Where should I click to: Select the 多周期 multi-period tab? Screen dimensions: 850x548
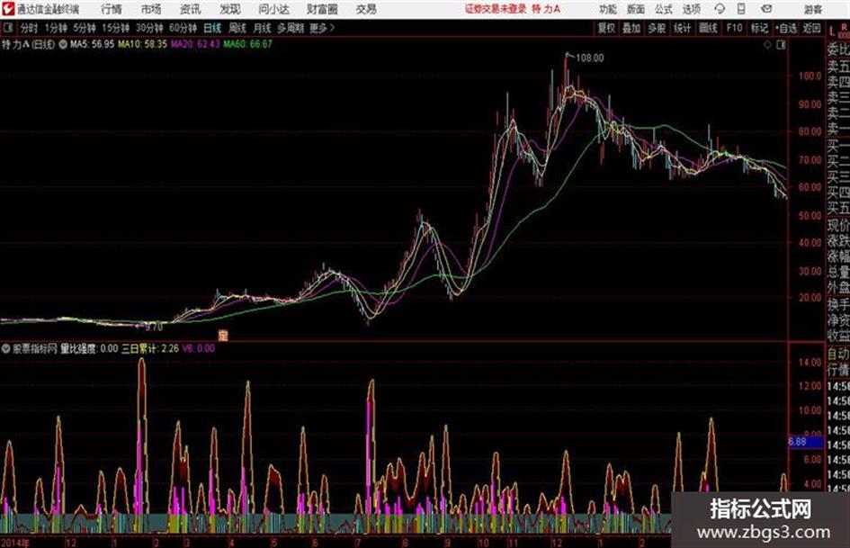click(x=291, y=28)
